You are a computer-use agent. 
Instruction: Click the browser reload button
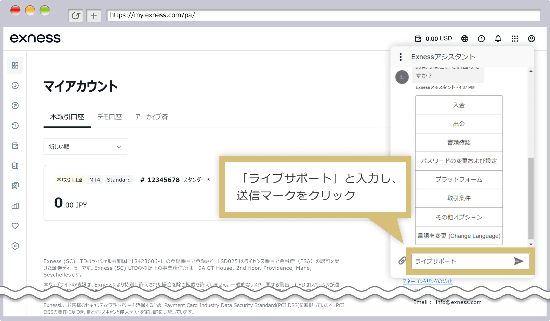tap(76, 15)
